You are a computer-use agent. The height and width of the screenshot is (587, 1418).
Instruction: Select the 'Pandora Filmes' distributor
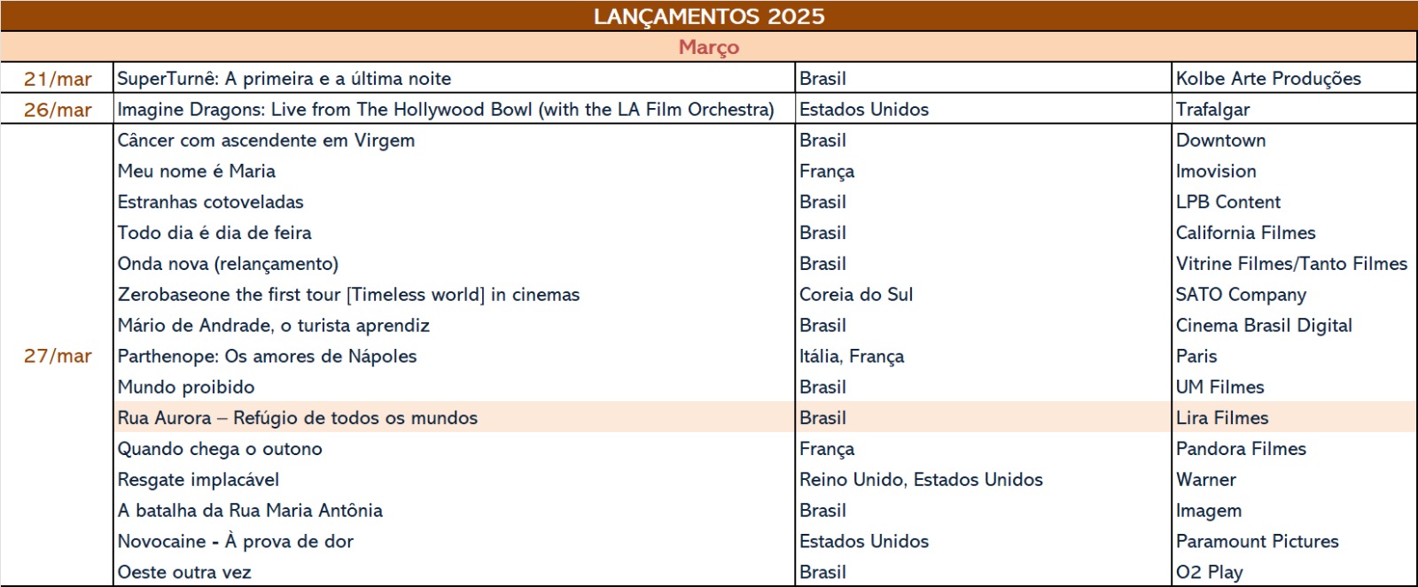[1241, 449]
